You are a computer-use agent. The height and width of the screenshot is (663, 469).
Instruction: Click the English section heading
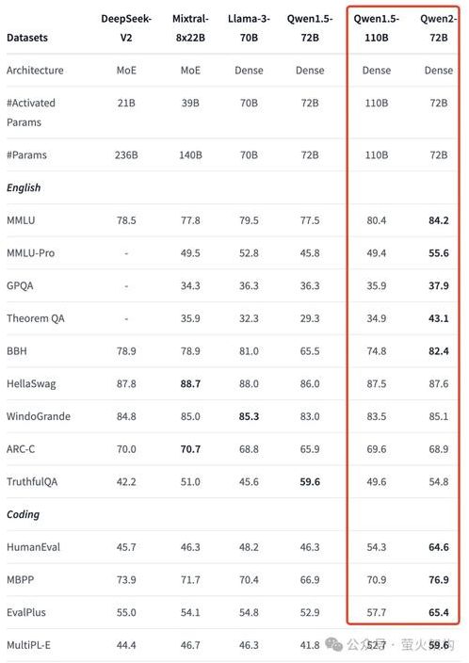click(x=24, y=187)
